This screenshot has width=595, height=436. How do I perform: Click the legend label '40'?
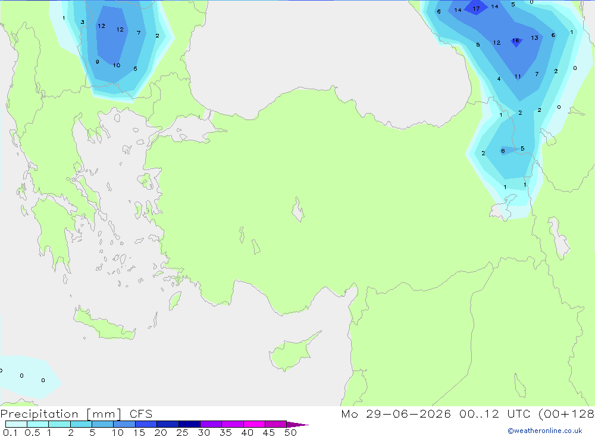(247, 432)
